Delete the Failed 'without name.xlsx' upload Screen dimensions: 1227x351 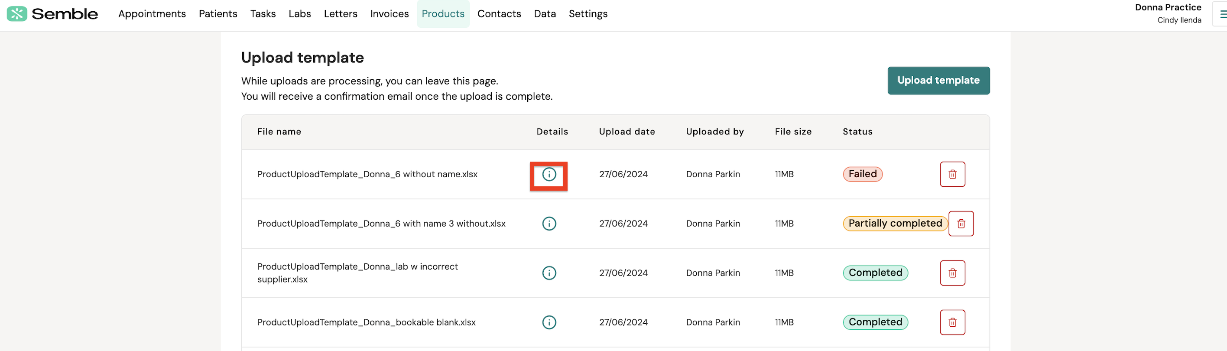pyautogui.click(x=952, y=174)
